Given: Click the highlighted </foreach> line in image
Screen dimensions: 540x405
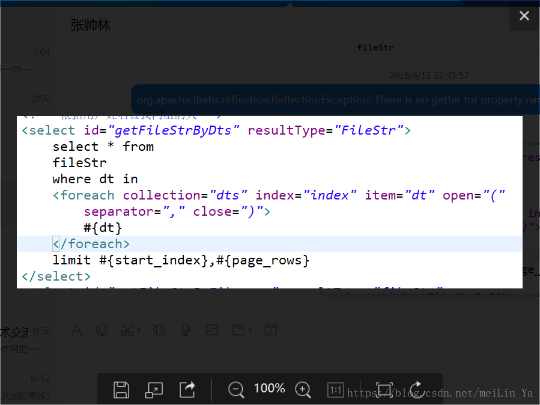Looking at the screenshot, I should pyautogui.click(x=270, y=244).
